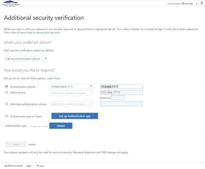Click the Colorado Springs Utilities logo
205x169 pixels.
(x=10, y=3)
